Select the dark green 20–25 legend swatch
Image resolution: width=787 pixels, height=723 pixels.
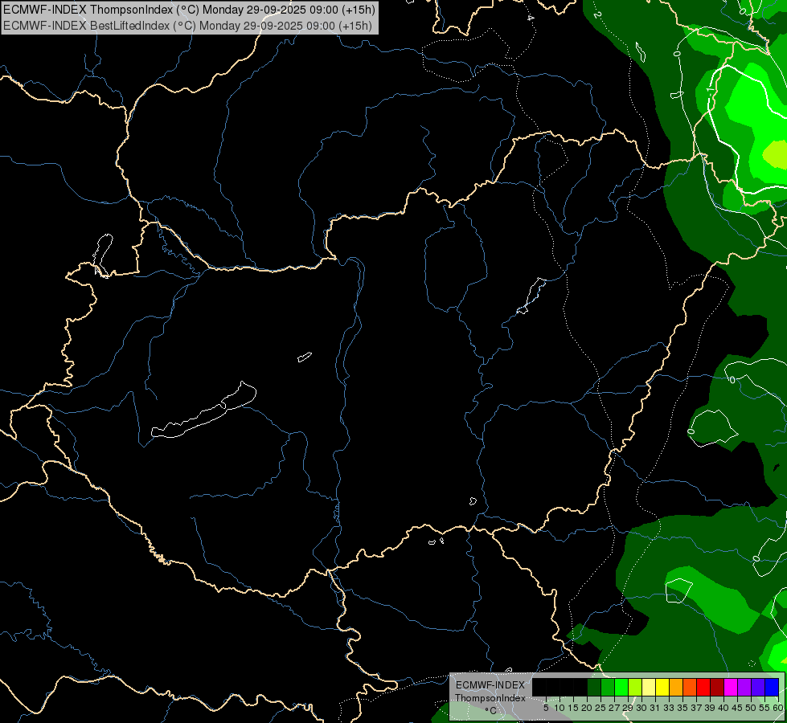point(594,687)
